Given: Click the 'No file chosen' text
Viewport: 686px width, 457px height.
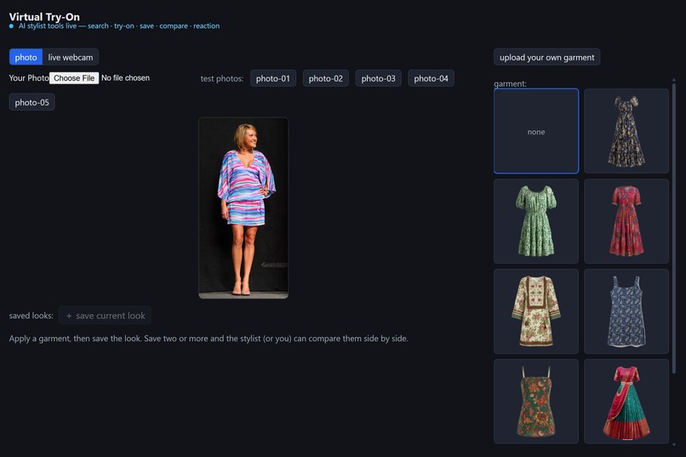Looking at the screenshot, I should (x=126, y=77).
